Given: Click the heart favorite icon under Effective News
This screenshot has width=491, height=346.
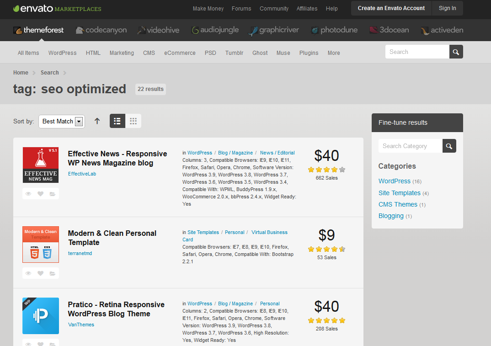Looking at the screenshot, I should (40, 194).
